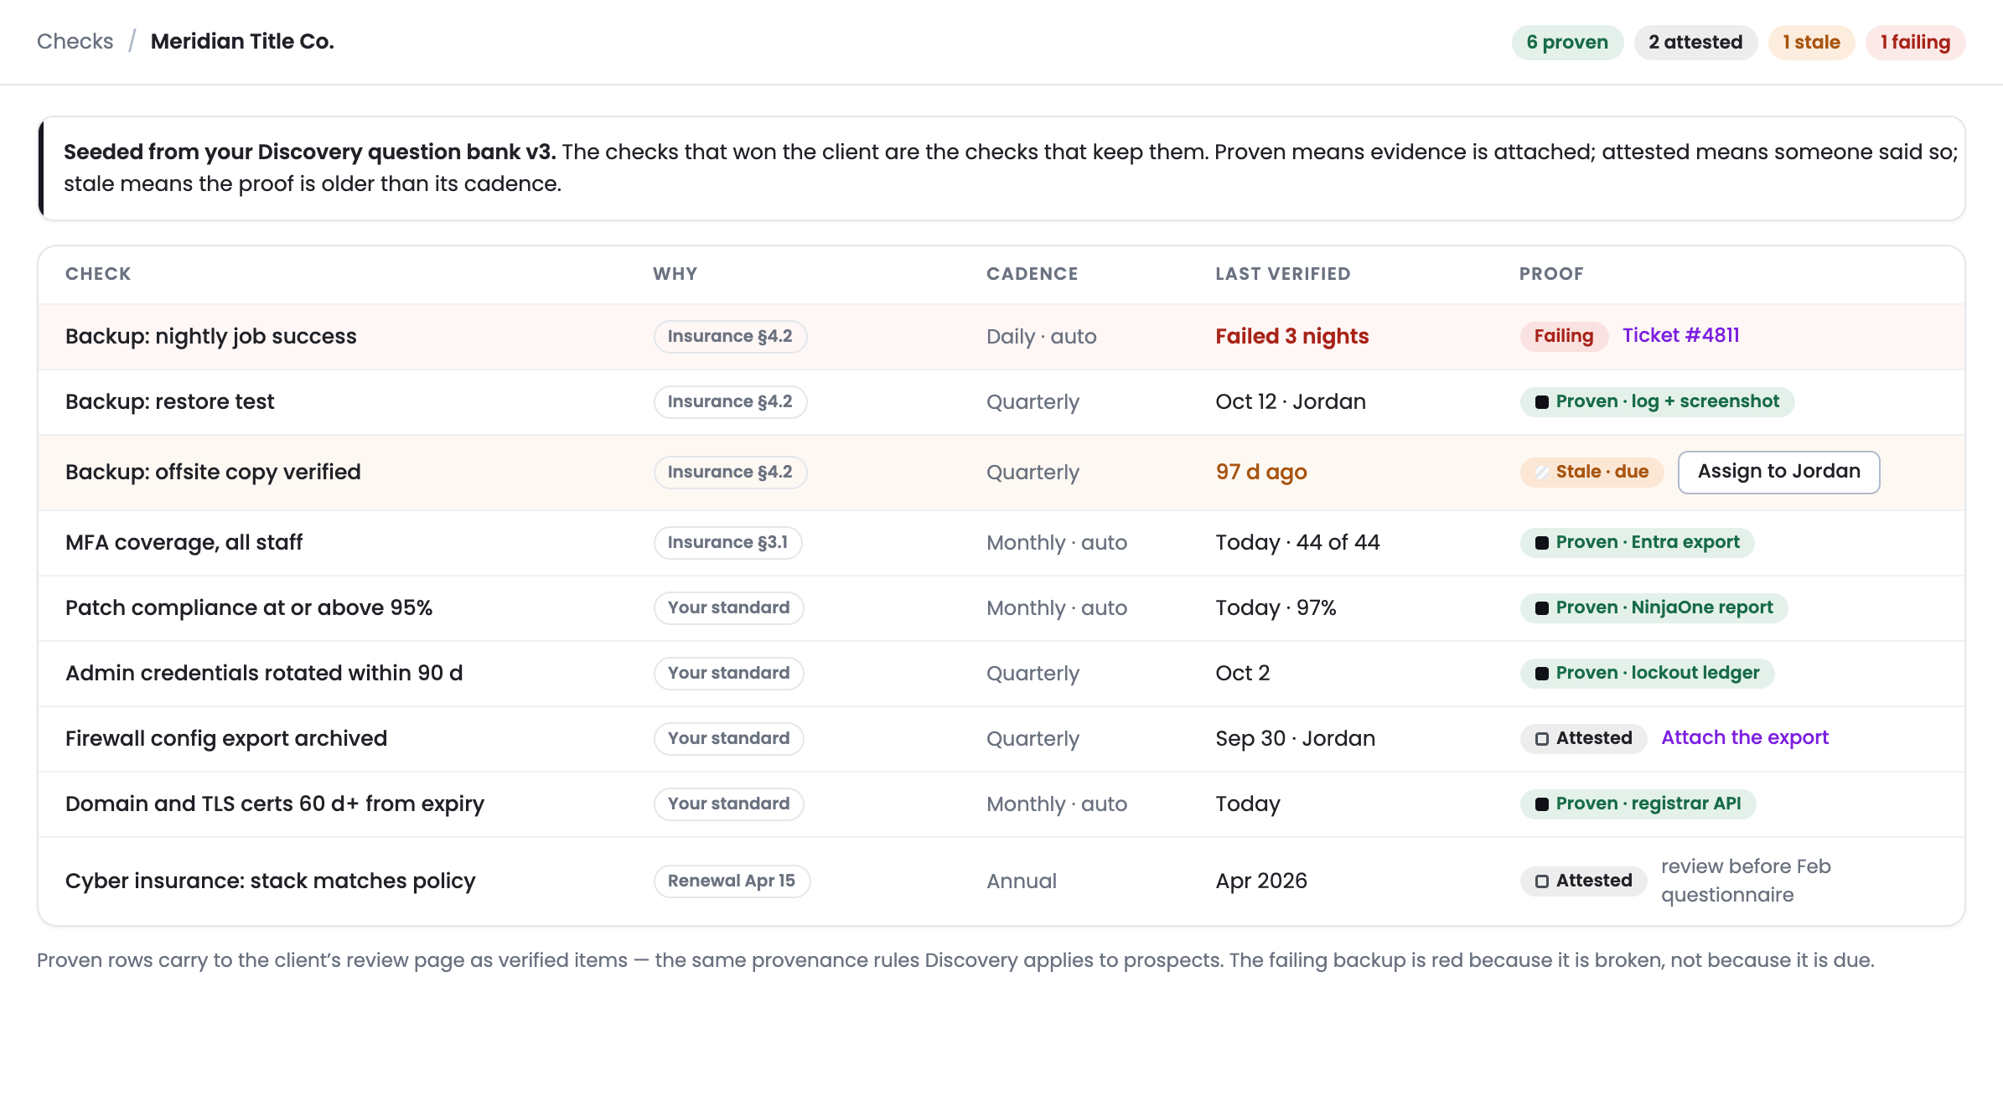Open Backup: nightly job success check
This screenshot has height=1106, width=2003.
(211, 336)
